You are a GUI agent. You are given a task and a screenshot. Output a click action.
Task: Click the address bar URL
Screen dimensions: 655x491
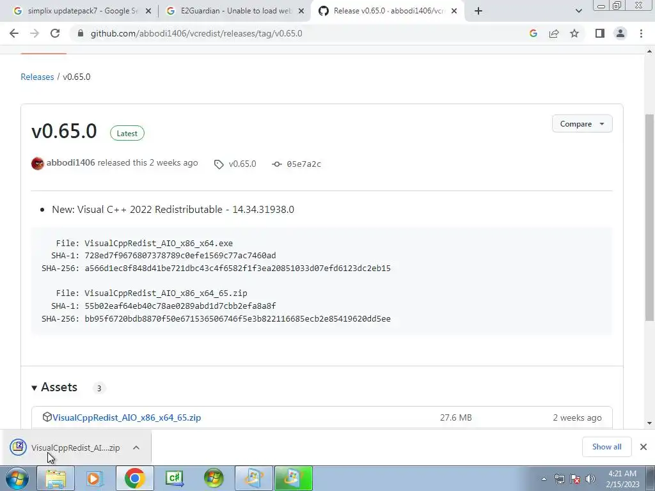pyautogui.click(x=196, y=33)
